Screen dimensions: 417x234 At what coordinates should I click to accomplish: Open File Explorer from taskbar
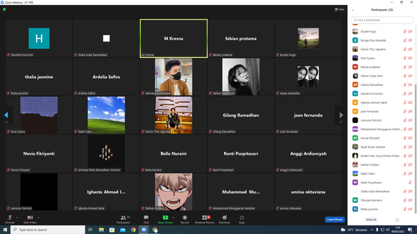pos(102,229)
